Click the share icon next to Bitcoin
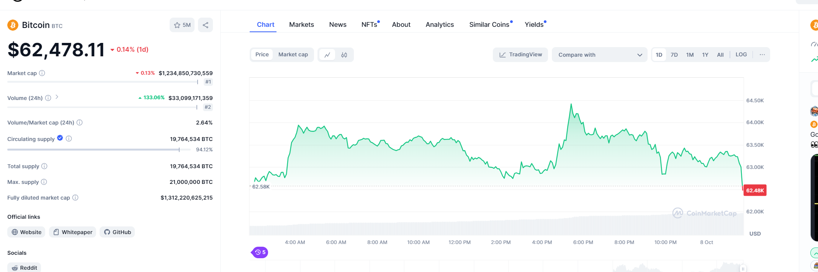The width and height of the screenshot is (818, 272). coord(205,25)
